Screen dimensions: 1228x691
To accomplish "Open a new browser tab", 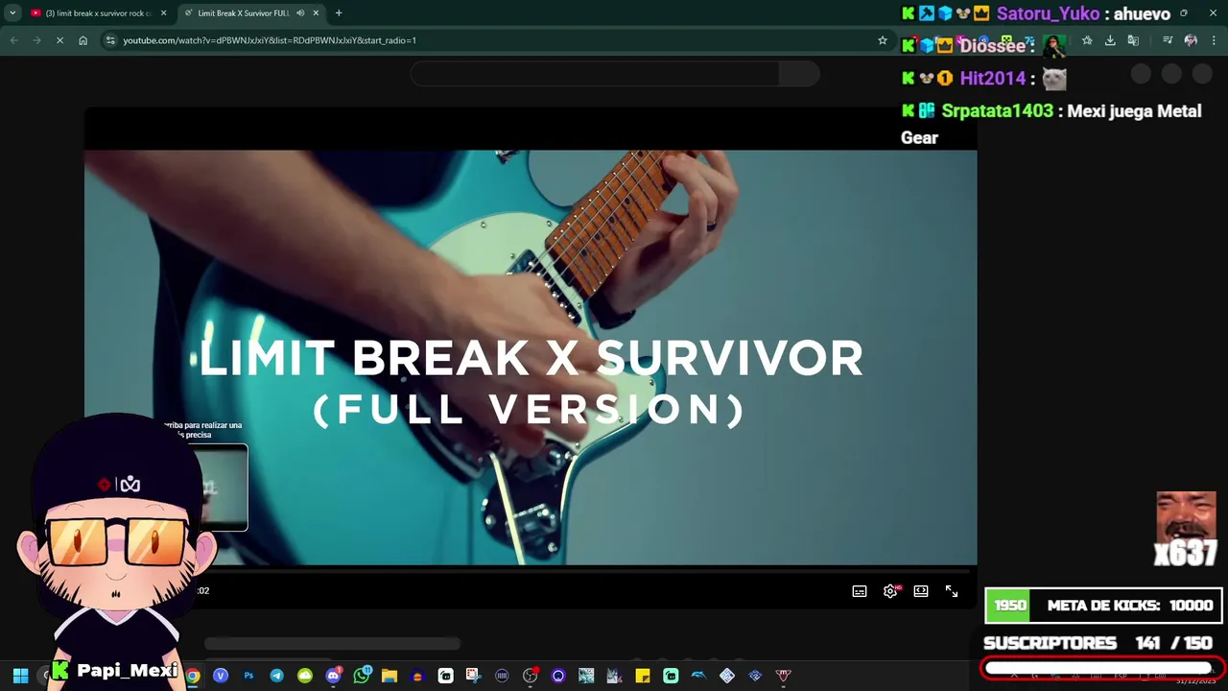I will [339, 13].
